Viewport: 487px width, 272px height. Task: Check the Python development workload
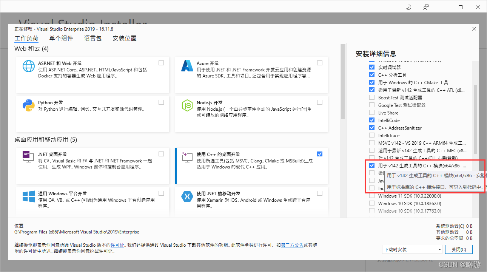click(161, 102)
